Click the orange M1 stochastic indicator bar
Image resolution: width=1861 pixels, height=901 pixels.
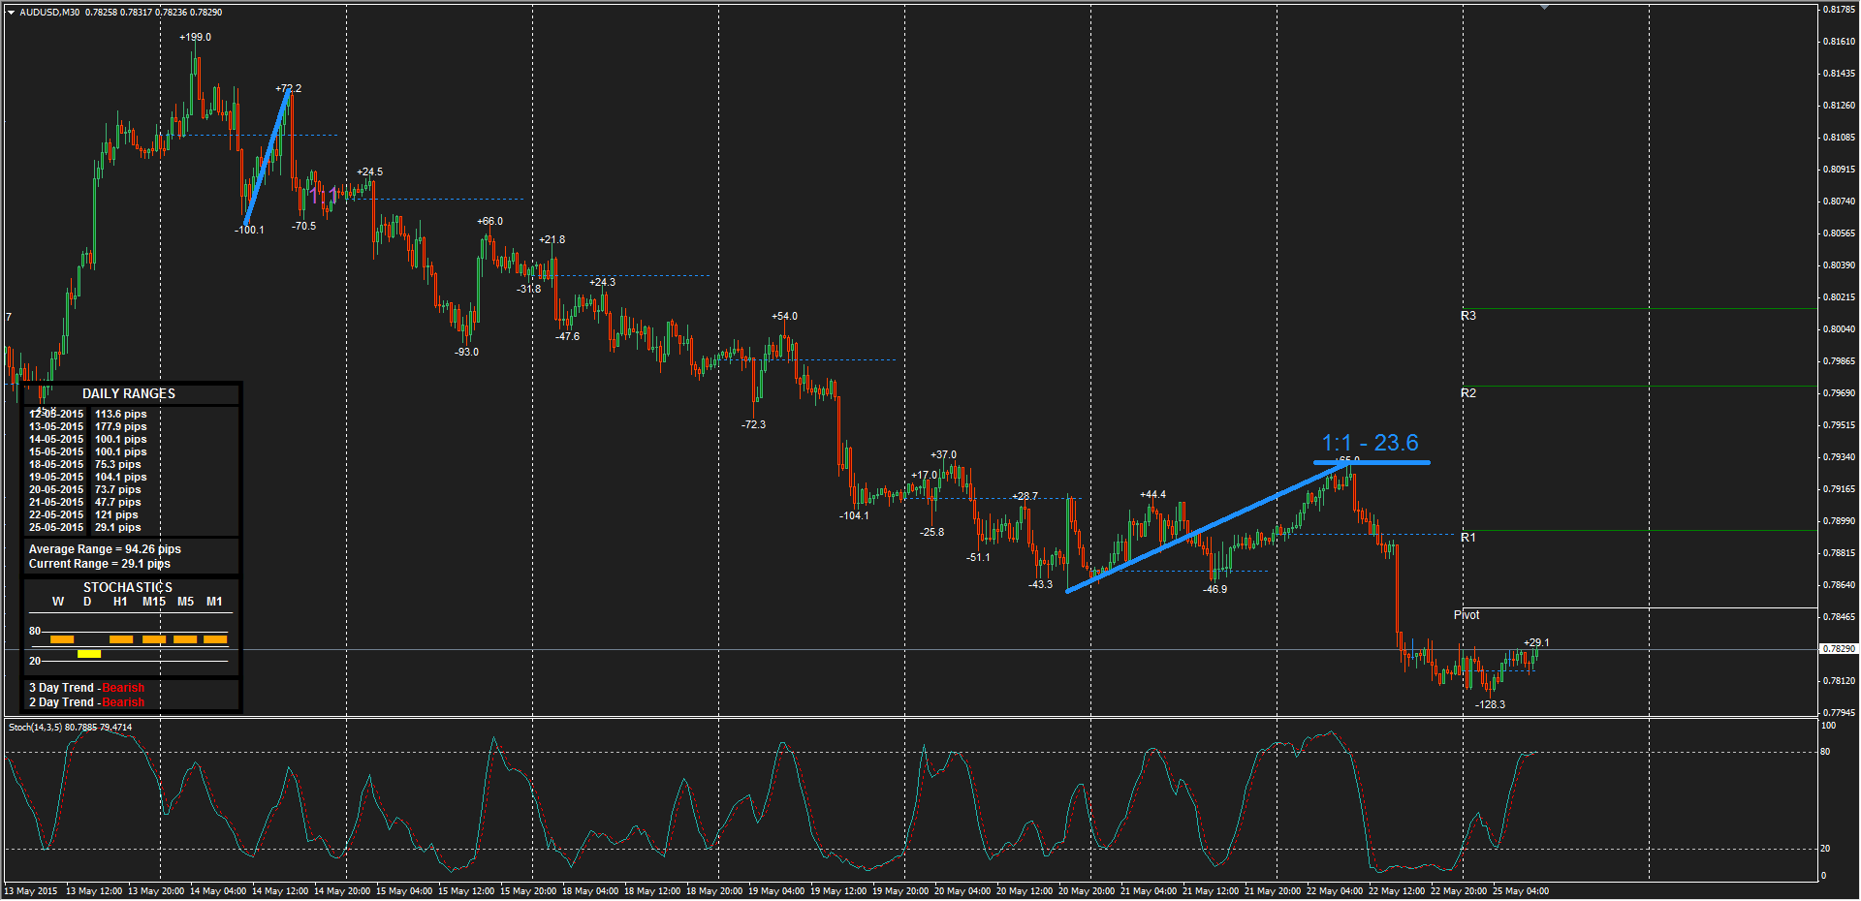[215, 639]
